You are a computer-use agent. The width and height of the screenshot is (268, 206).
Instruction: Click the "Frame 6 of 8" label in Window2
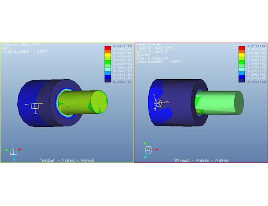147,45
